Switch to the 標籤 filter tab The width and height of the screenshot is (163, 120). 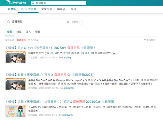(x=37, y=32)
